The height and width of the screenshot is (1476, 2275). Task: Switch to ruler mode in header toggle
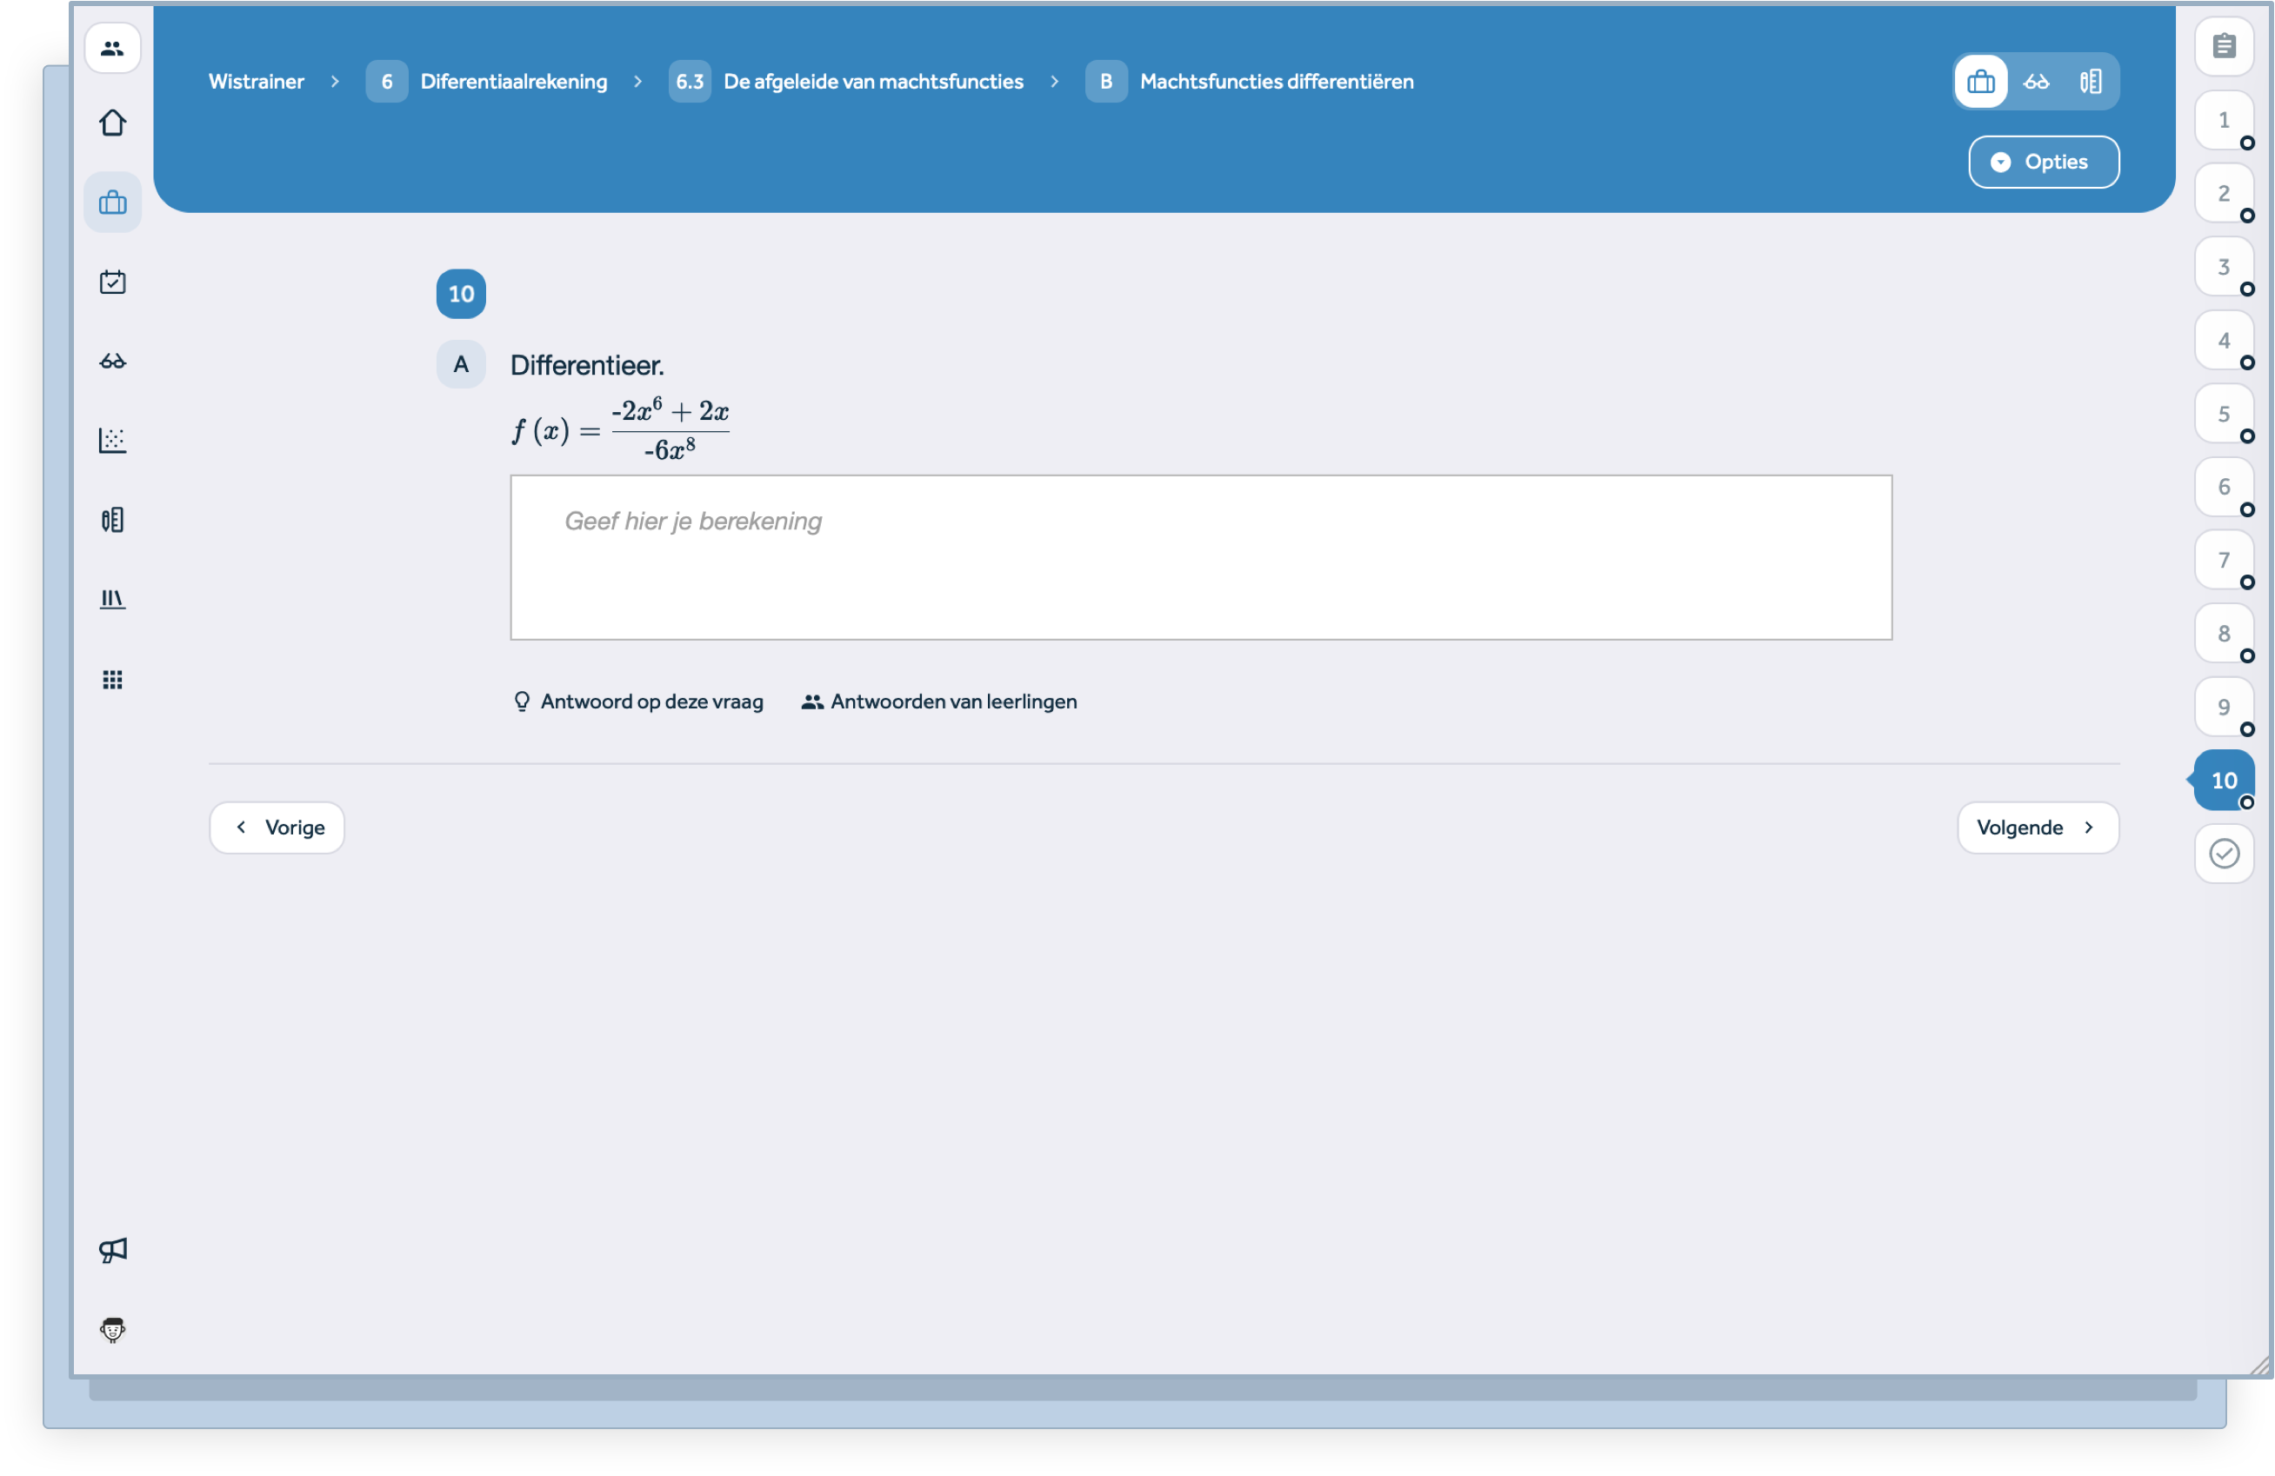[2091, 81]
